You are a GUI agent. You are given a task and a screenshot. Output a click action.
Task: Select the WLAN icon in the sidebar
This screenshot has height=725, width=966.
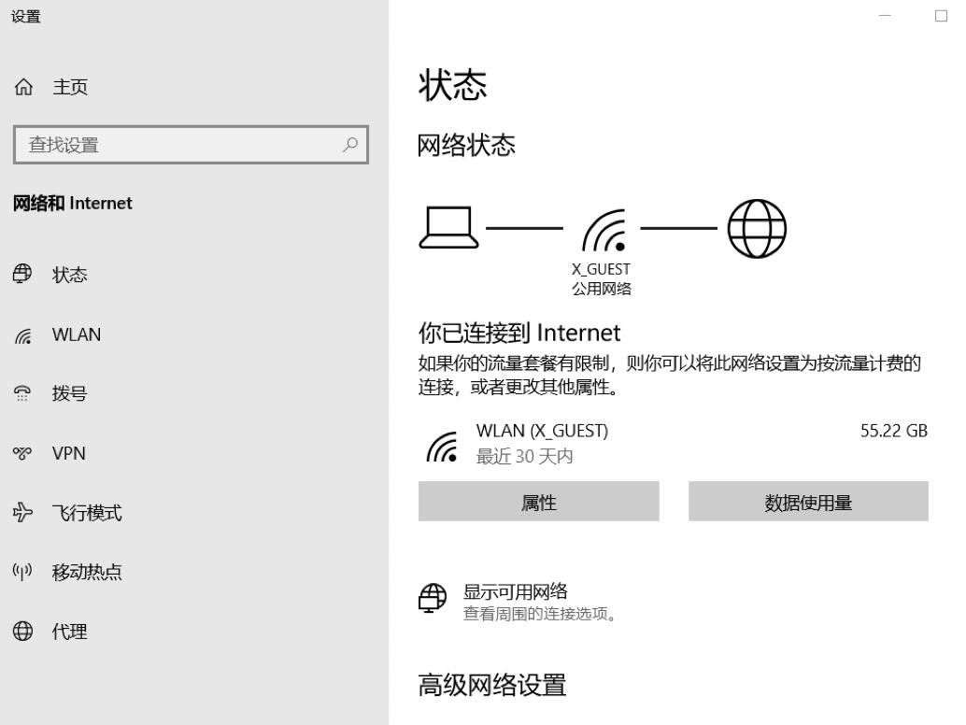[x=21, y=334]
